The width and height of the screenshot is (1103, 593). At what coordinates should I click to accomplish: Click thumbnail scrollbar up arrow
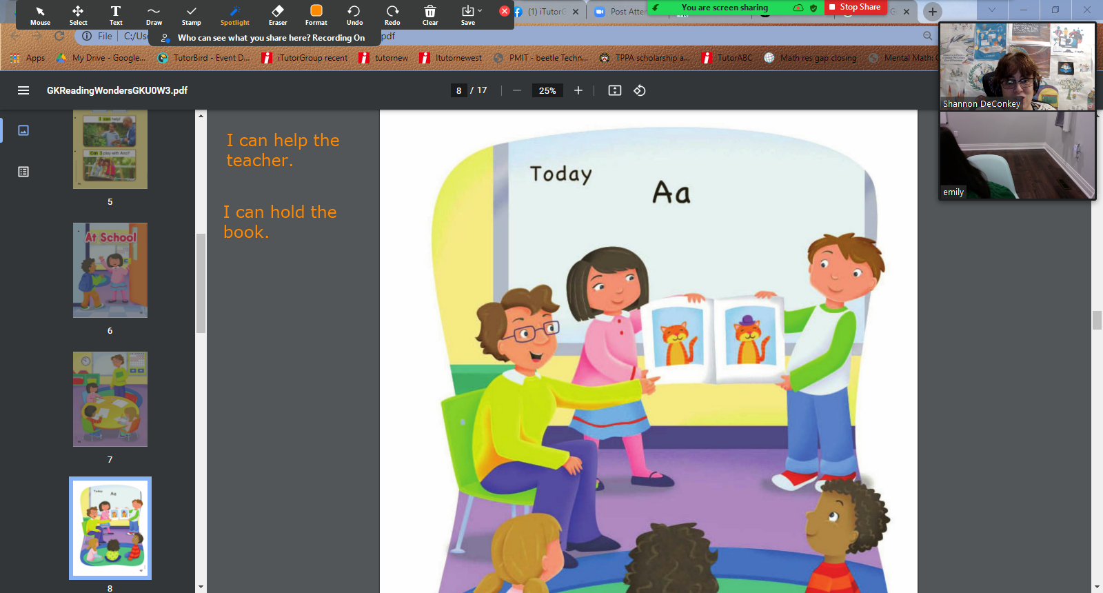[201, 115]
